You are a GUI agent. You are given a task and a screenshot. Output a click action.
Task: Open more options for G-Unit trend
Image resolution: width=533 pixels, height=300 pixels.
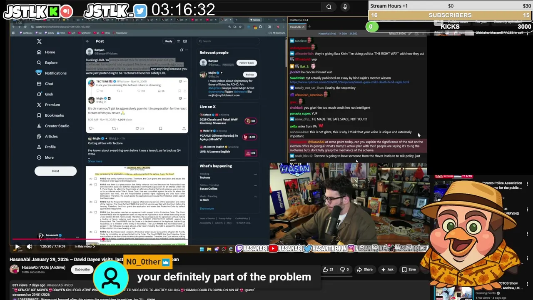point(255,197)
